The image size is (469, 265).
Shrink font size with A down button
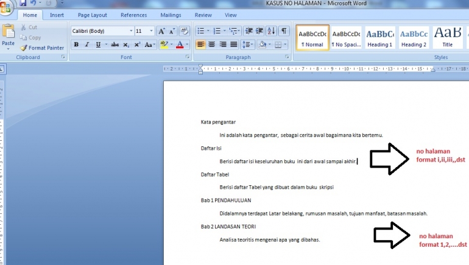point(172,31)
